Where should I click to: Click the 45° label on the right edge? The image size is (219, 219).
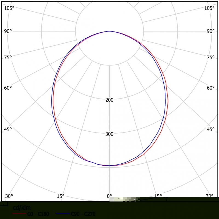pos(211,129)
